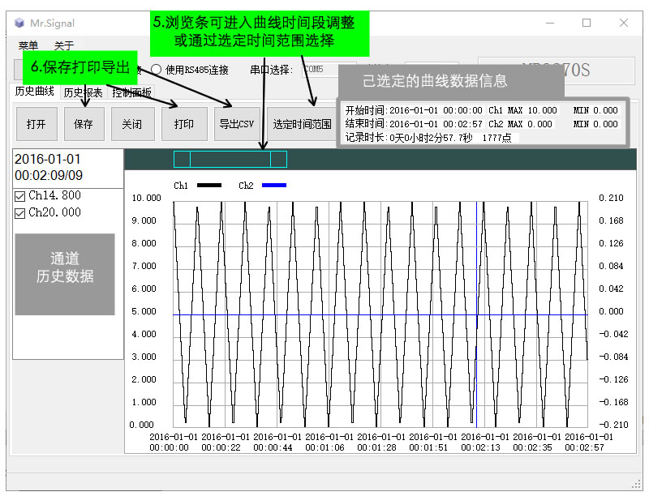Click the Mr.Signal app icon in title bar
The height and width of the screenshot is (496, 649).
[19, 23]
